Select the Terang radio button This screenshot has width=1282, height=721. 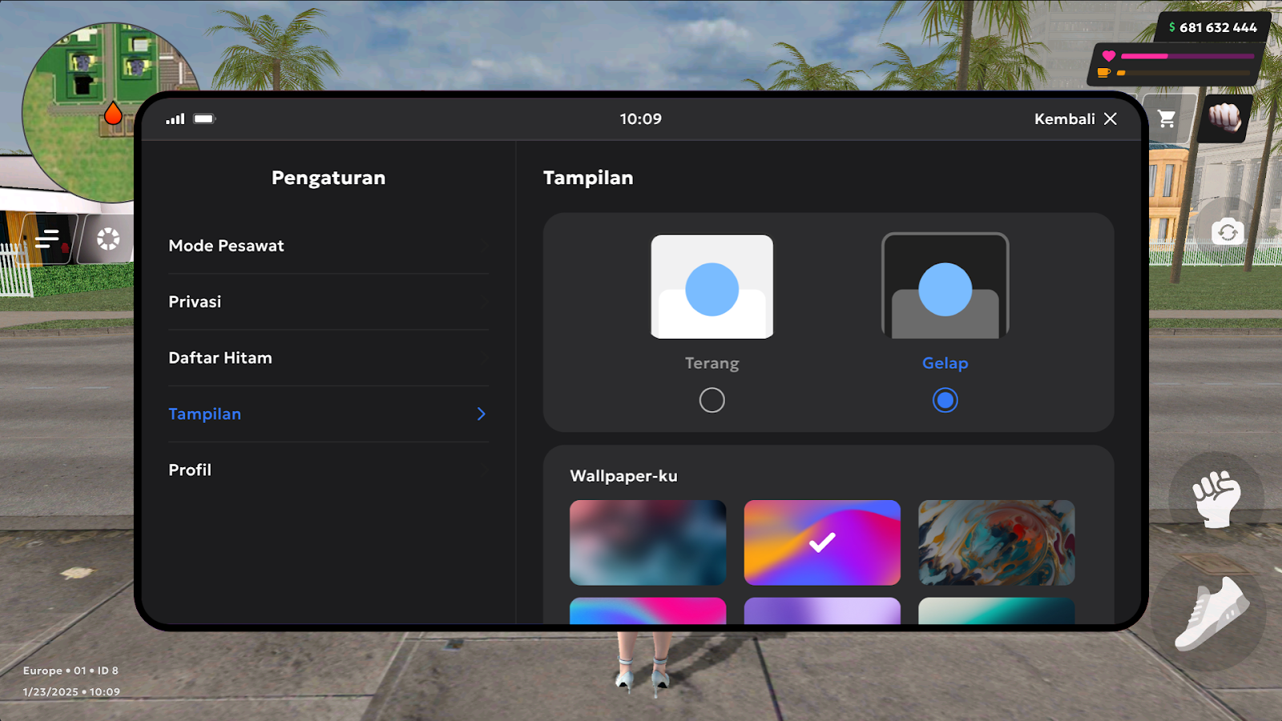click(x=712, y=400)
